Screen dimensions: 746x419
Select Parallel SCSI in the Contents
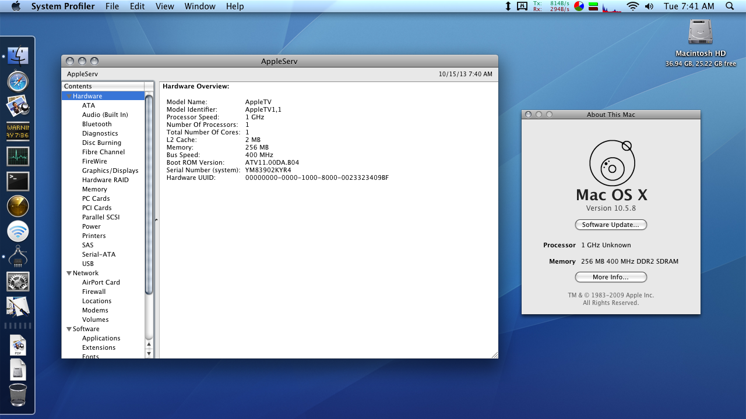coord(101,217)
